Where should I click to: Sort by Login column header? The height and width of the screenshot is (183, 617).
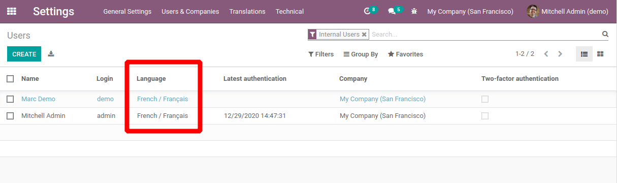point(105,79)
